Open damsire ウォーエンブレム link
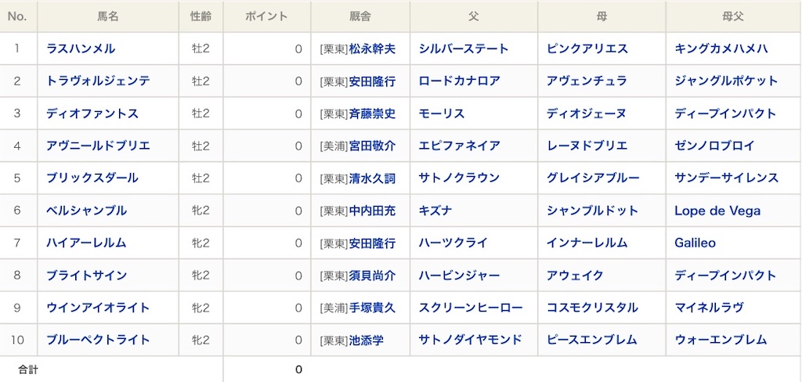This screenshot has height=382, width=802. pos(721,340)
